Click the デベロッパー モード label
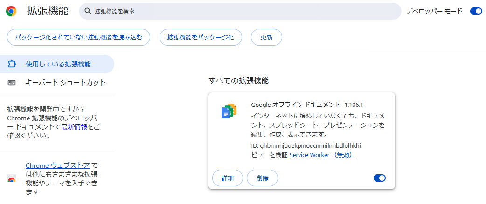The height and width of the screenshot is (204, 486). click(434, 12)
